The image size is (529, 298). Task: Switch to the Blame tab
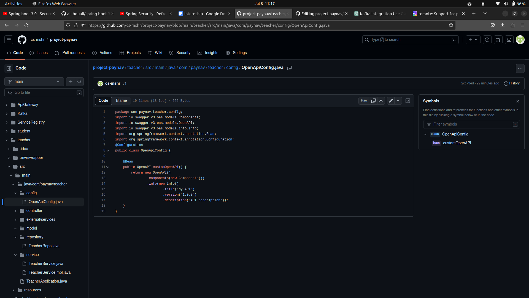(x=121, y=100)
